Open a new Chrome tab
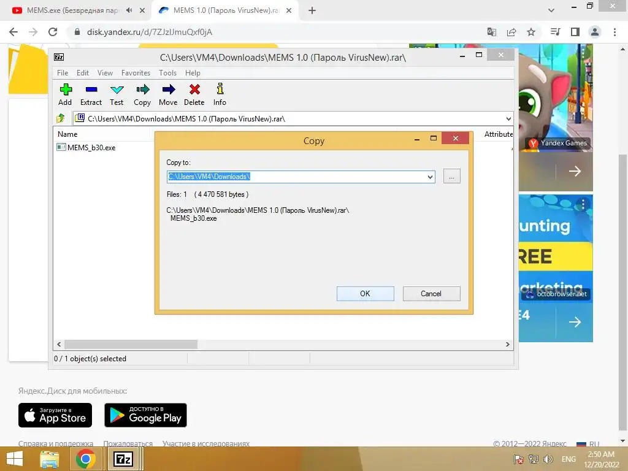 (x=312, y=10)
